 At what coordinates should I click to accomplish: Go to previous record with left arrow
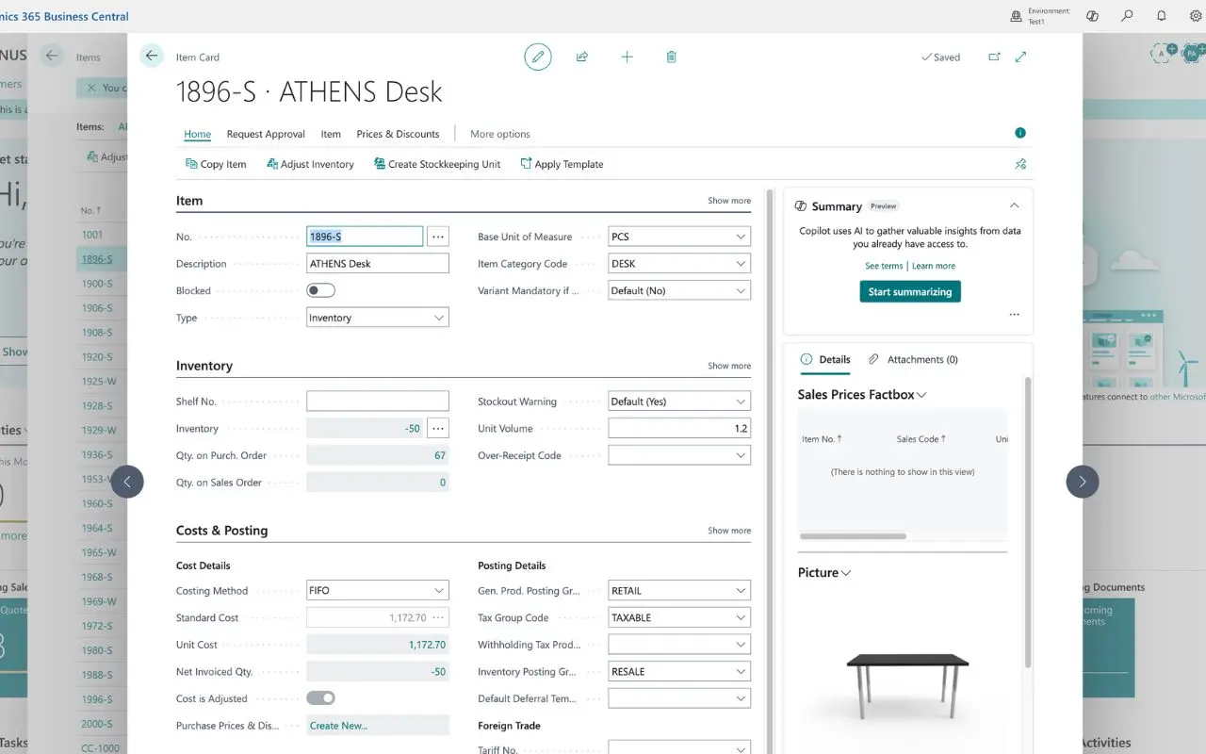point(127,482)
